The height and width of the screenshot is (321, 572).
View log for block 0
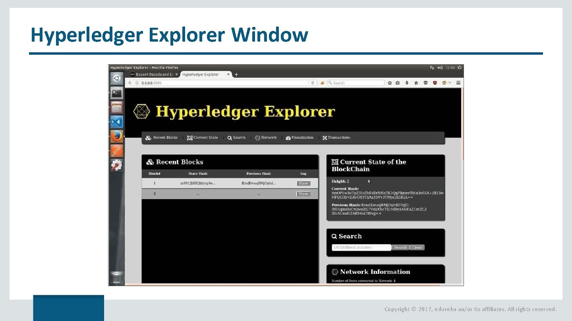[x=303, y=194]
